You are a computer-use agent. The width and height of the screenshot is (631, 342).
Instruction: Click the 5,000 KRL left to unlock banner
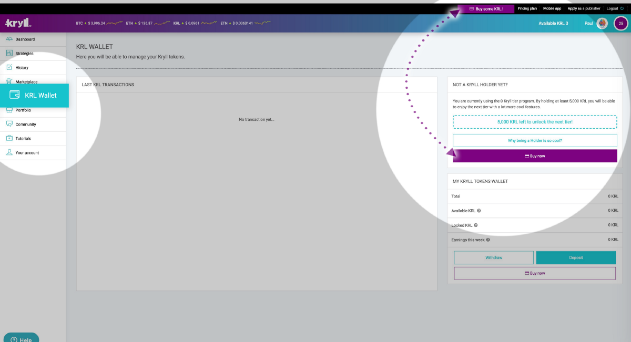coord(535,122)
